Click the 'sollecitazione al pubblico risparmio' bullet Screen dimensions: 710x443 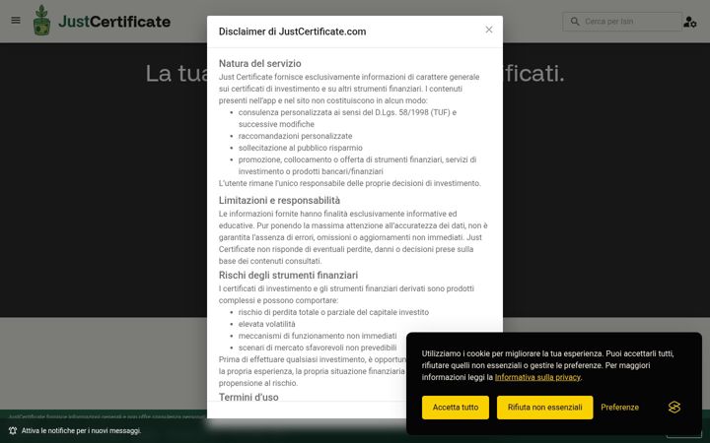point(300,148)
